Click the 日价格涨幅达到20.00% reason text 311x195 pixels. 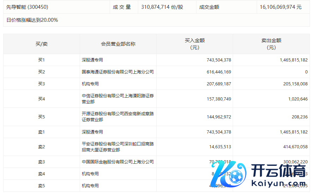32,20
